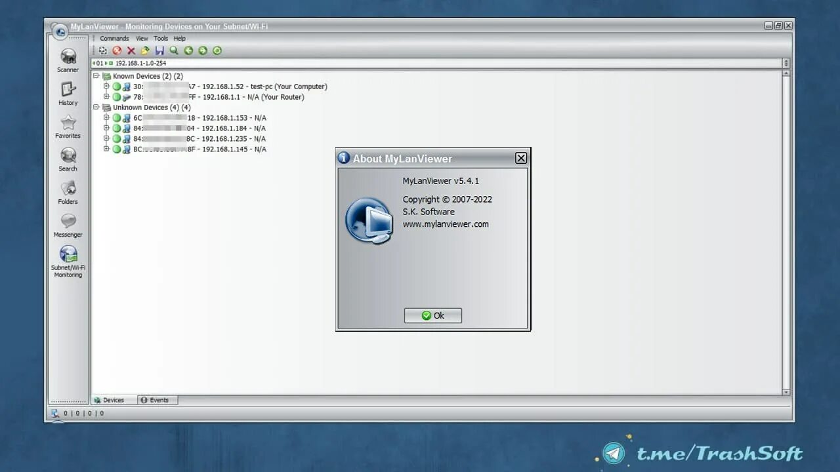Viewport: 840px width, 472px height.
Task: Select Subnet/Wi-Fi Monitoring in sidebar
Action: click(68, 262)
